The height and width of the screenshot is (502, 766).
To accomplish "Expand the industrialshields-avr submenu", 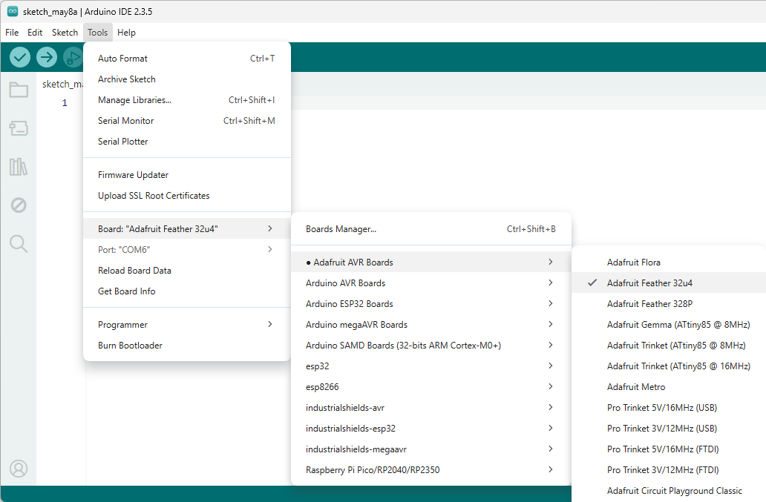I will click(431, 408).
